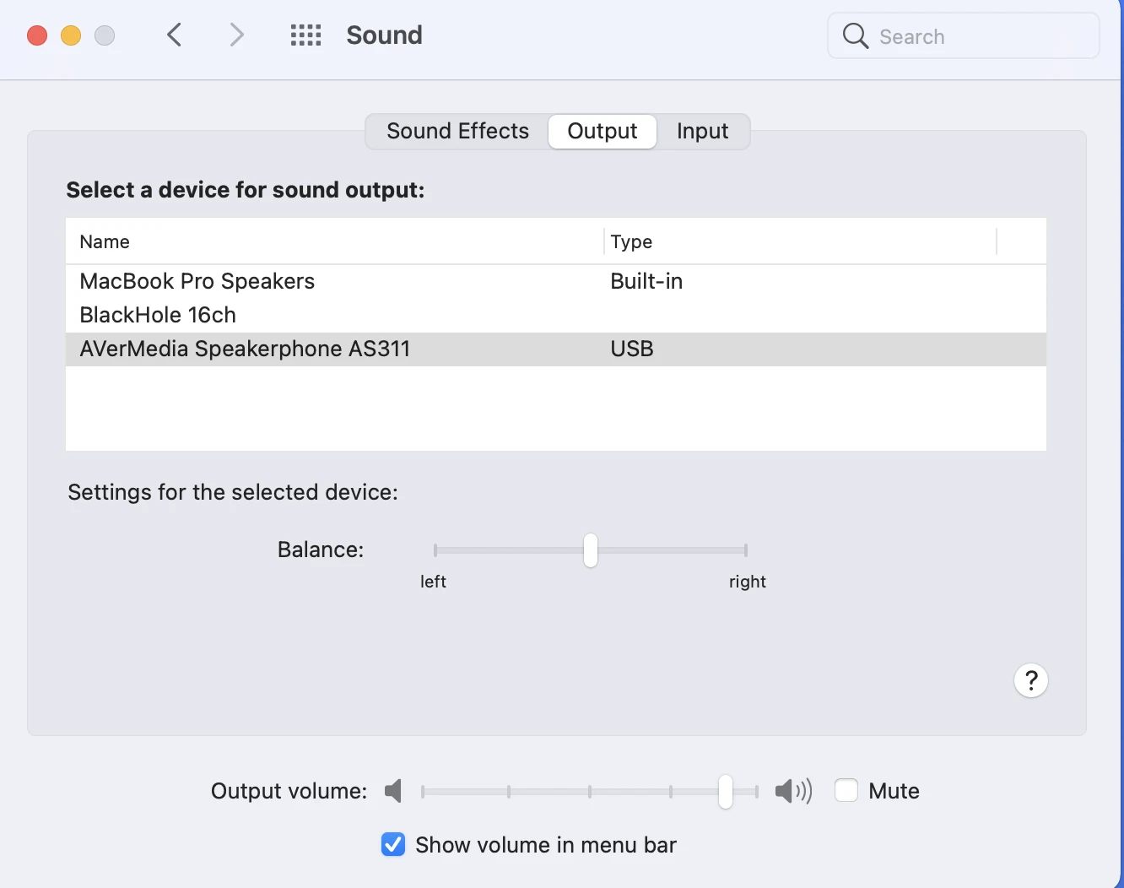
Task: Click the forward navigation arrow
Action: coord(236,35)
